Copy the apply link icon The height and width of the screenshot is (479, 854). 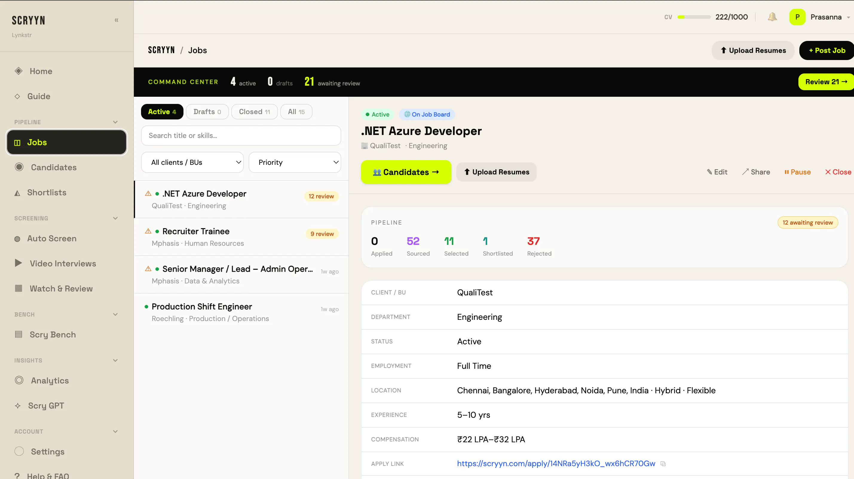(x=663, y=464)
